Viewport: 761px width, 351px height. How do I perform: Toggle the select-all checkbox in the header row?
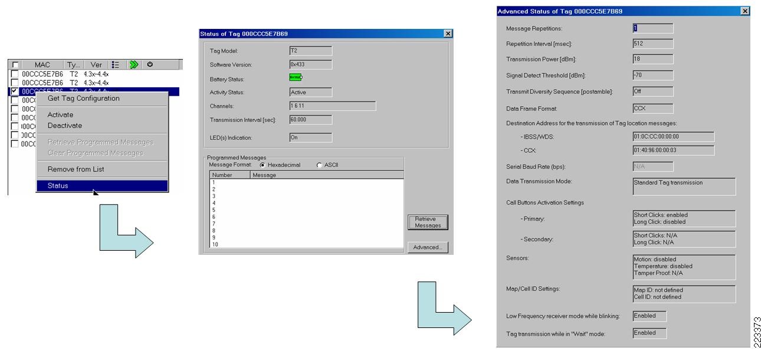coord(15,64)
